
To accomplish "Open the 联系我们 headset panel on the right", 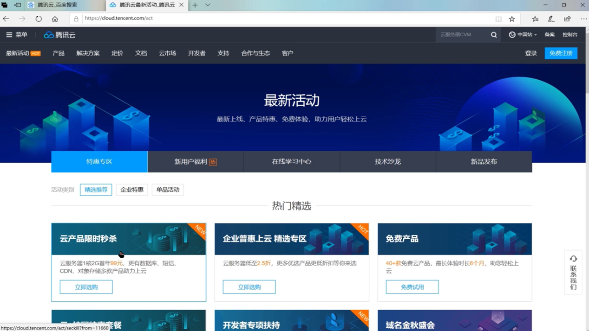I will 573,274.
